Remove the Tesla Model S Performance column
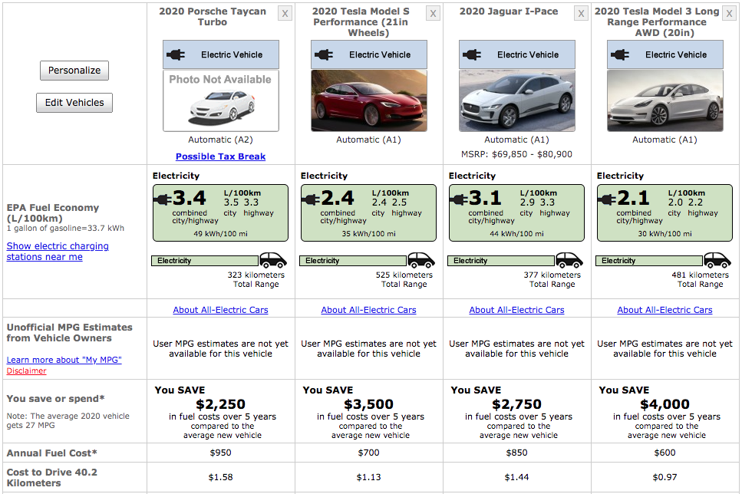Viewport: 742px width, 494px height. (x=434, y=14)
